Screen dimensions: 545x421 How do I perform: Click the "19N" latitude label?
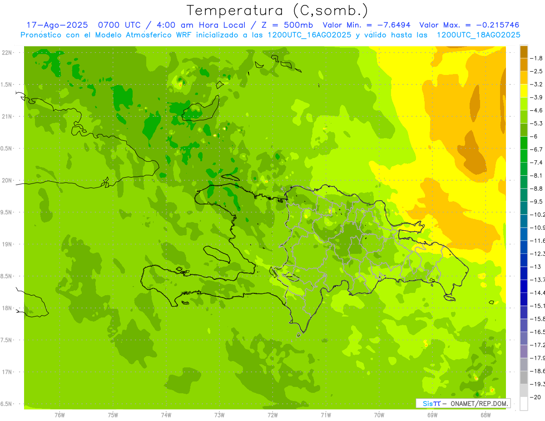click(7, 244)
